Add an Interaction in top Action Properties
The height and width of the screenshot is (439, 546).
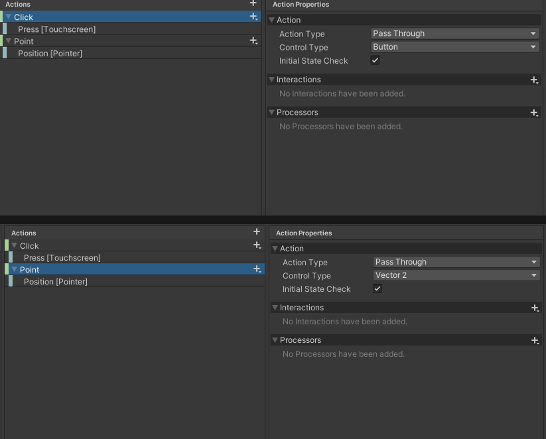click(x=534, y=80)
